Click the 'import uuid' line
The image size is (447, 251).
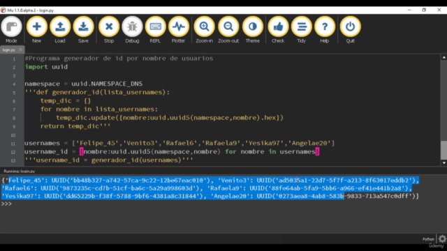point(46,67)
